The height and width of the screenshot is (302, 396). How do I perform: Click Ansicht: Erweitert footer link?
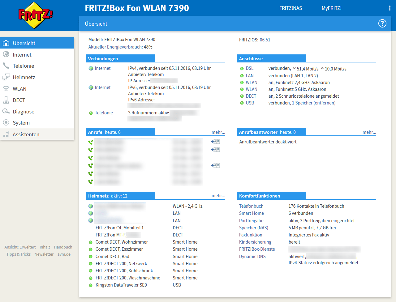point(20,247)
